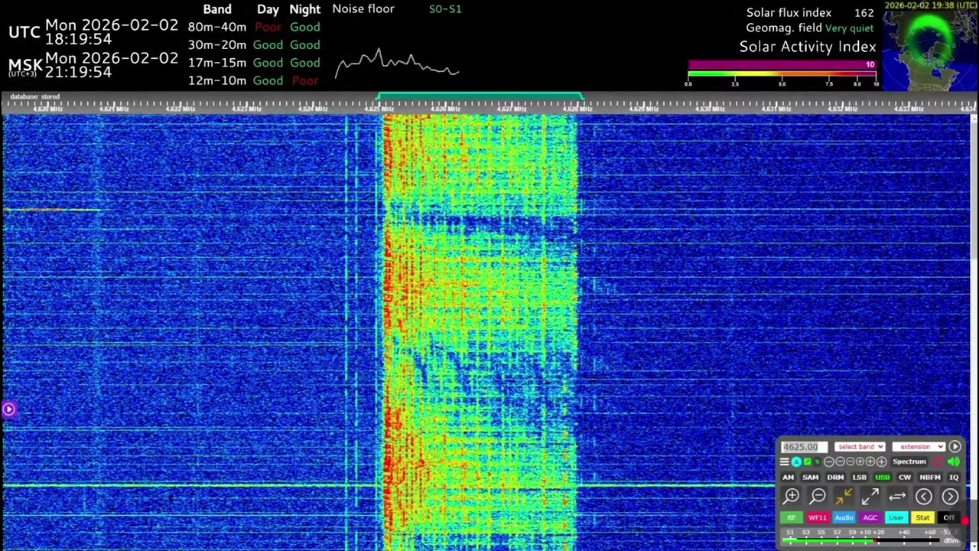979x551 pixels.
Task: Open the cyan User tab
Action: [x=896, y=518]
